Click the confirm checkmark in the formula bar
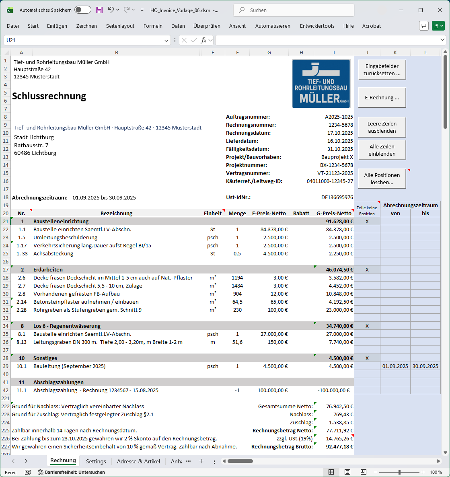This screenshot has height=477, width=450. point(193,40)
